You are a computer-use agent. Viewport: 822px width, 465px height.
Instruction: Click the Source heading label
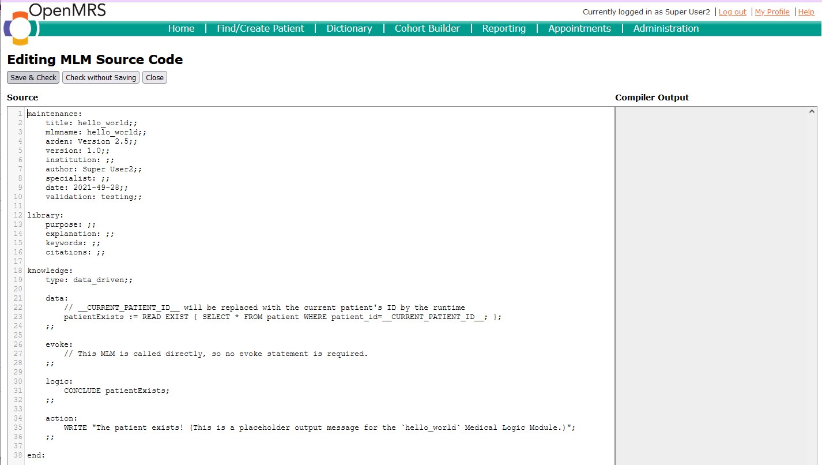click(22, 97)
